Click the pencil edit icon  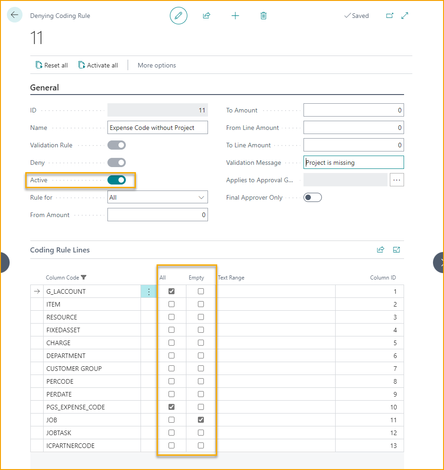pos(179,16)
